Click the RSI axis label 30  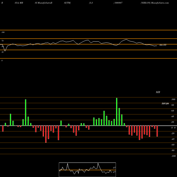(2, 52)
